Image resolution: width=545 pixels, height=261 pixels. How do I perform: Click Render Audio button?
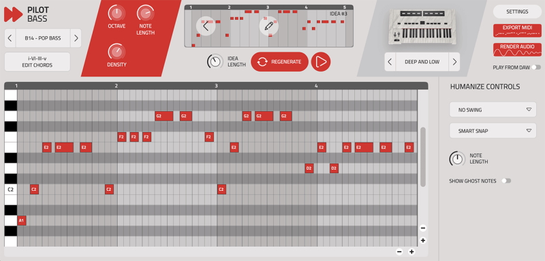coord(517,50)
